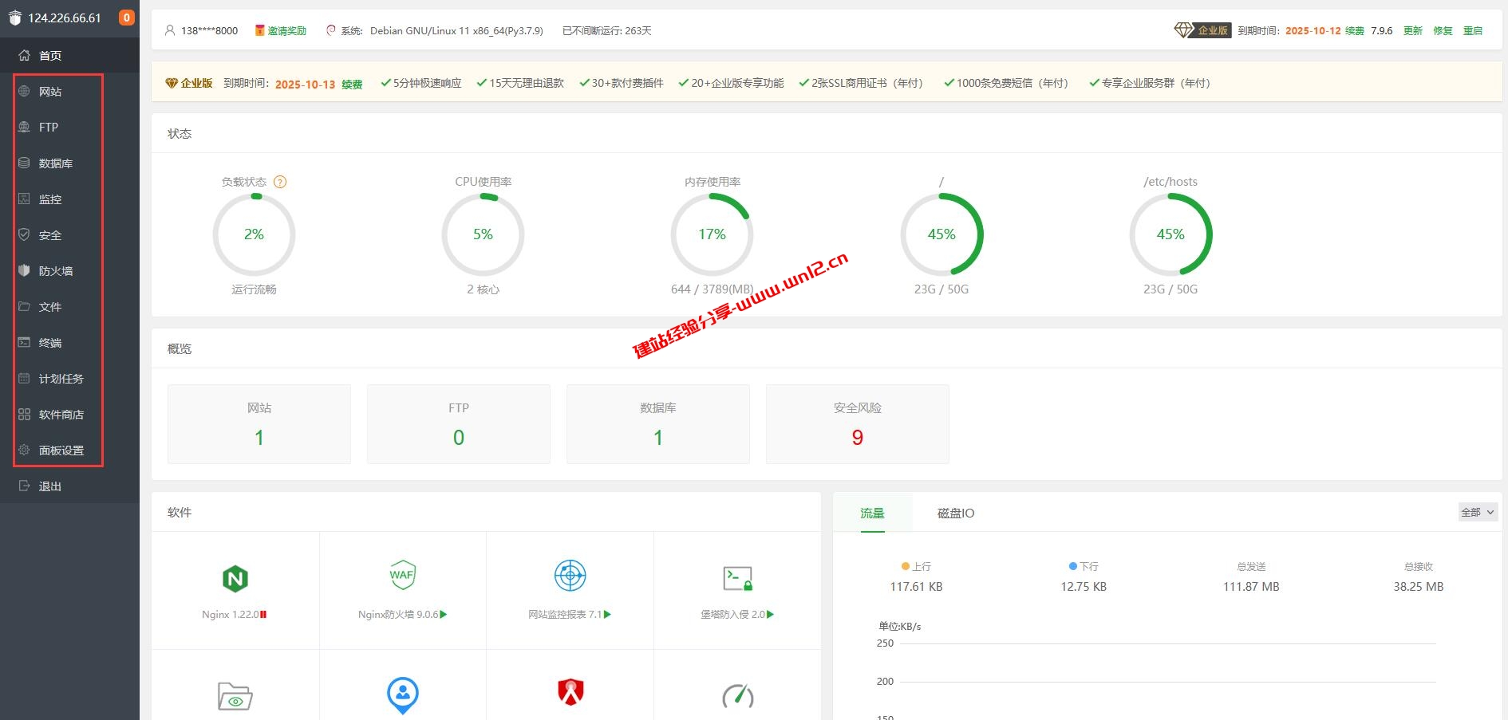Click the memory usage 17% gauge
Screen dimensions: 1508x720
coord(712,234)
